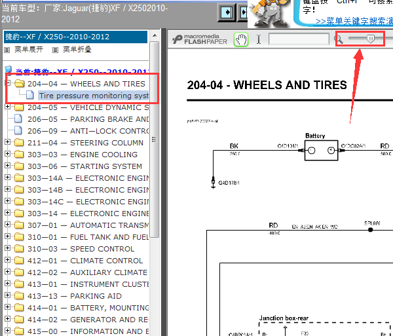Screen dimensions: 393x336
Task: Select the FlashPaper hand pan tool
Action: click(241, 39)
